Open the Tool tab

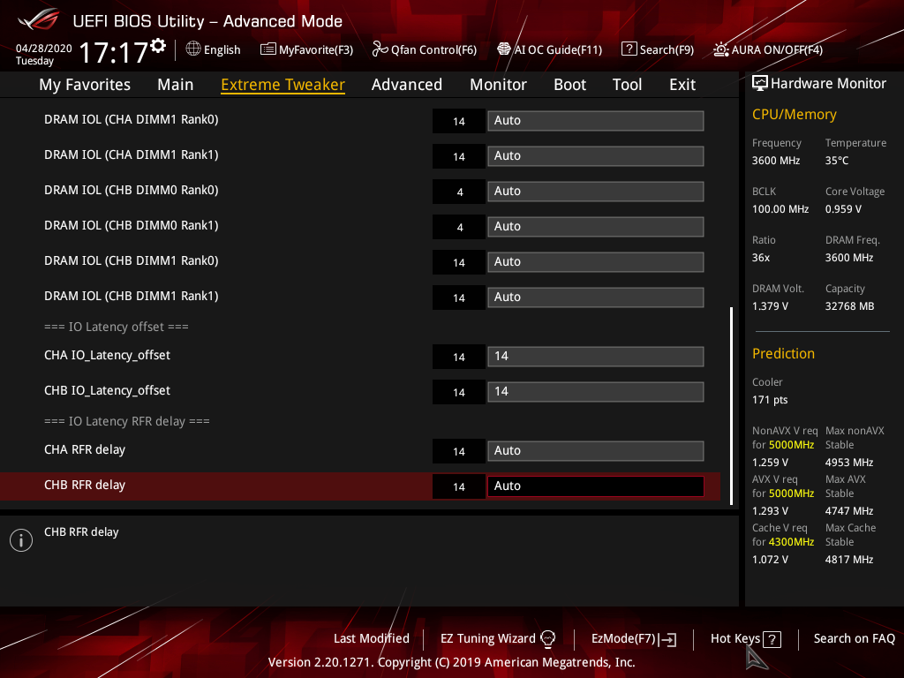(x=628, y=85)
